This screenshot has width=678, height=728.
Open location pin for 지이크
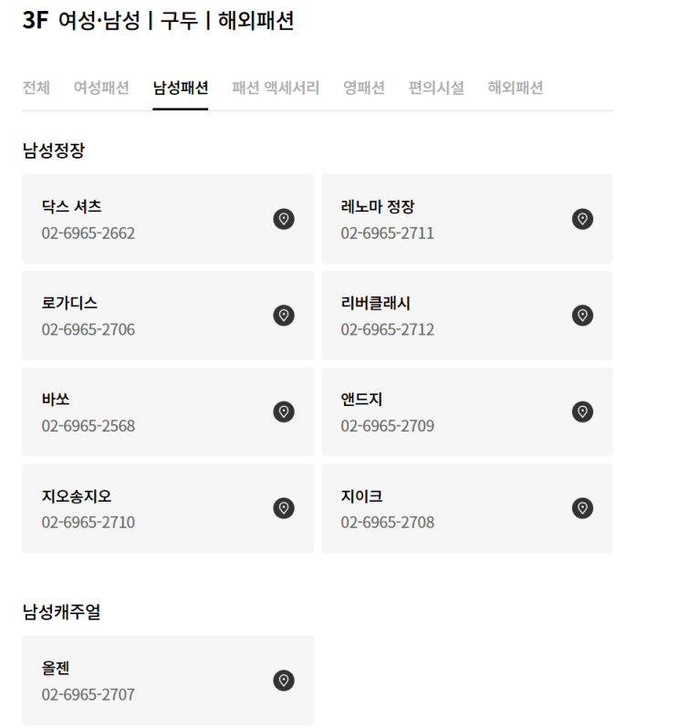click(x=582, y=508)
